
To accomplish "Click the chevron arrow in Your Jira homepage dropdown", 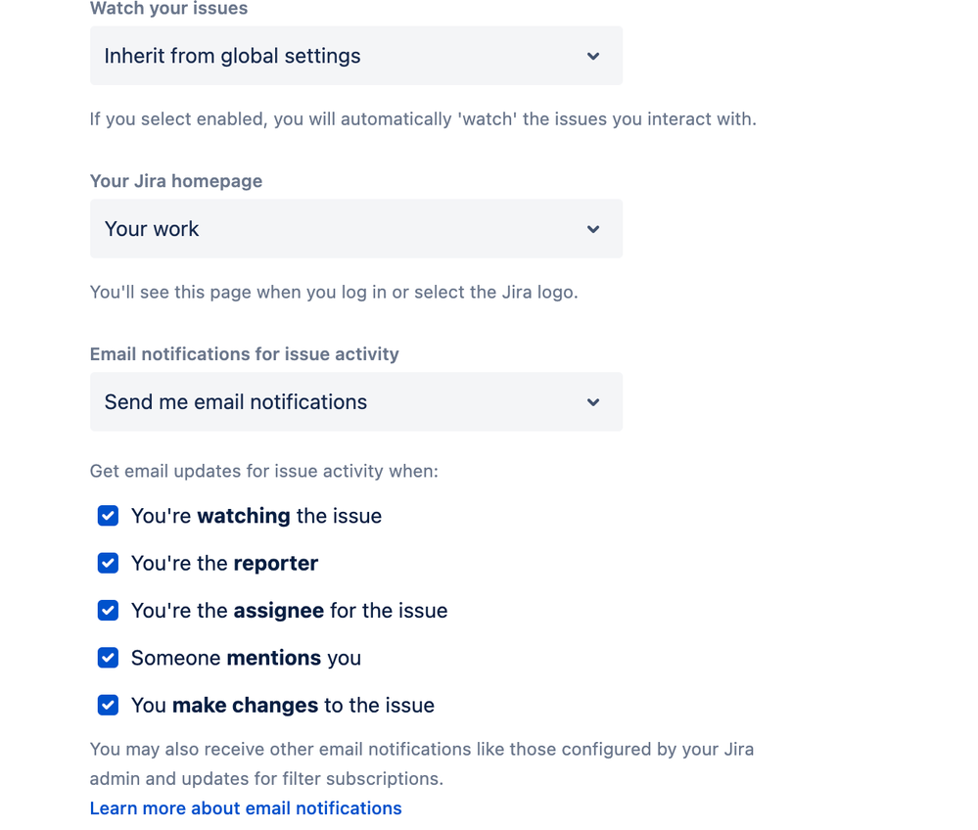I will point(593,229).
